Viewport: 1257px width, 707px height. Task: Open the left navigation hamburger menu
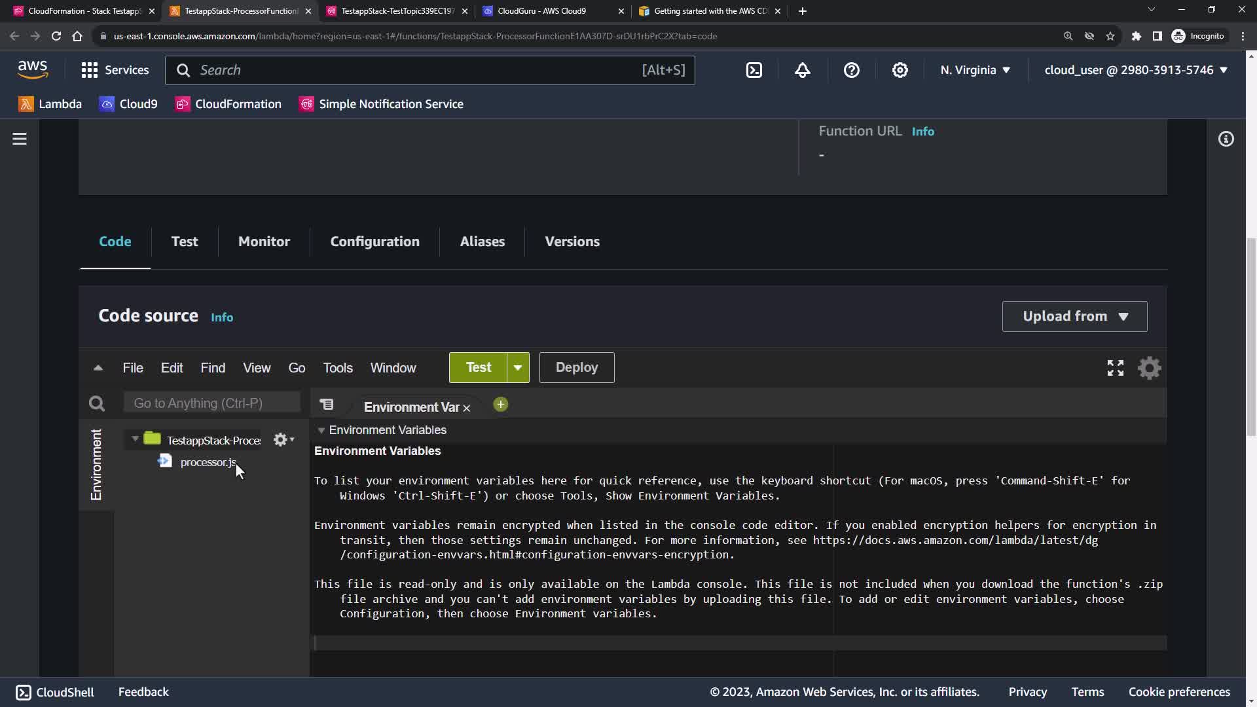pos(20,139)
